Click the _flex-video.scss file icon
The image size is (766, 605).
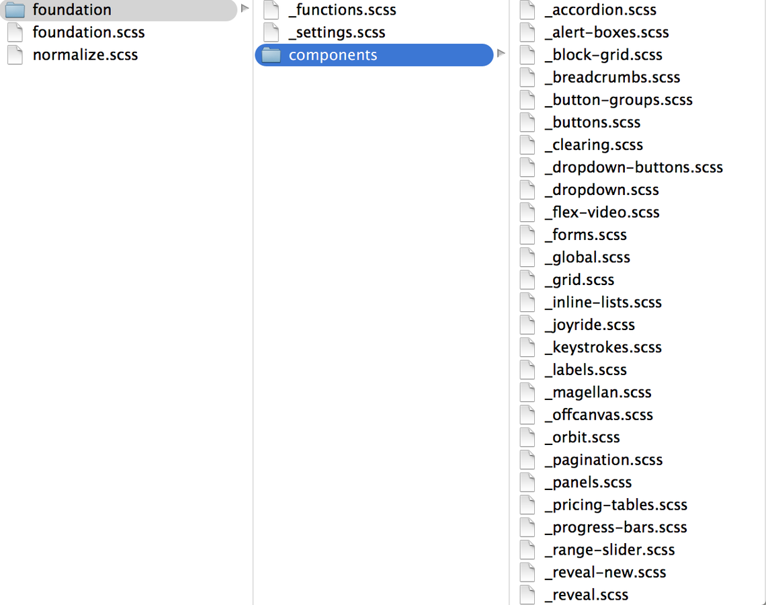coord(527,212)
